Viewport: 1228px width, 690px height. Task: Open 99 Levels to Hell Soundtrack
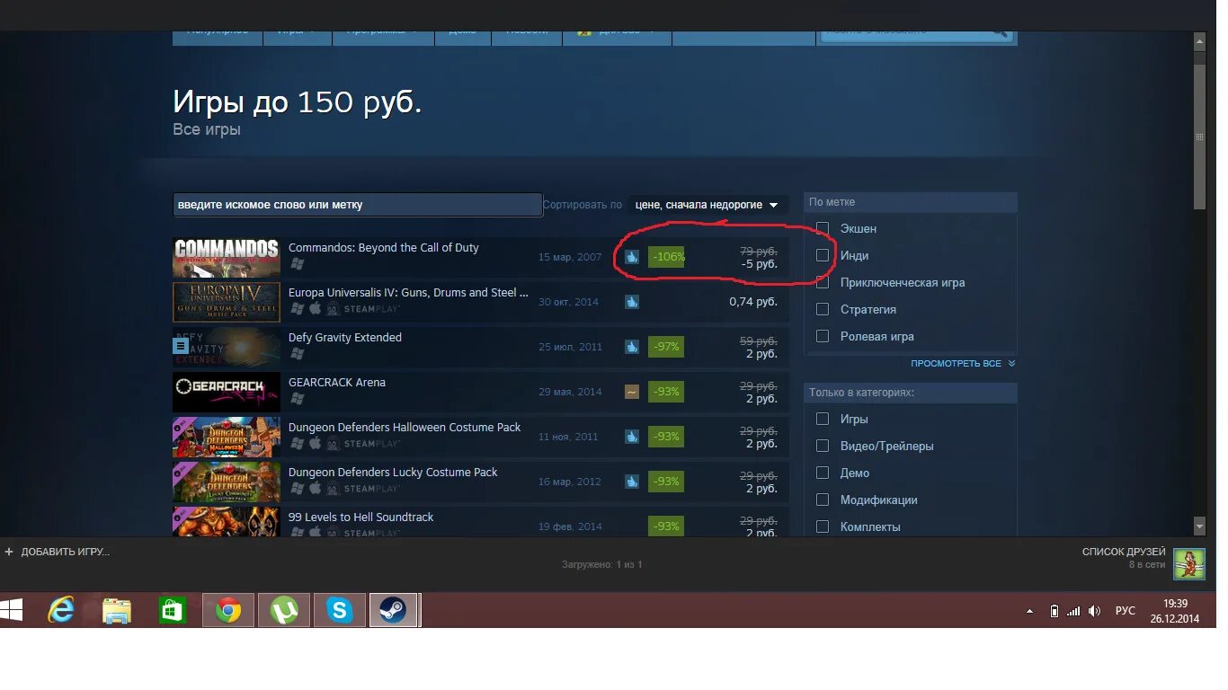[x=361, y=517]
